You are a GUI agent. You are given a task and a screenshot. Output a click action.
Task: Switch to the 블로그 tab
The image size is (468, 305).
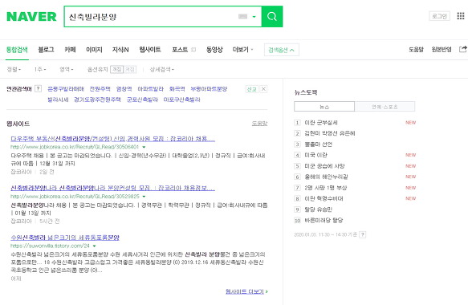click(x=46, y=50)
